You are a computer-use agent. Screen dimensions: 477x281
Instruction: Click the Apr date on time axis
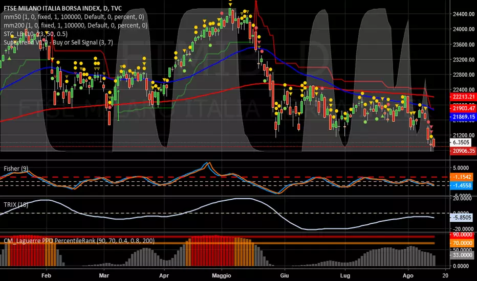click(164, 275)
